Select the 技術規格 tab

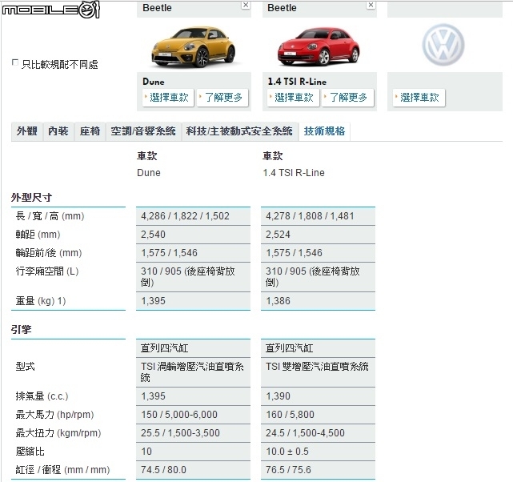(324, 131)
